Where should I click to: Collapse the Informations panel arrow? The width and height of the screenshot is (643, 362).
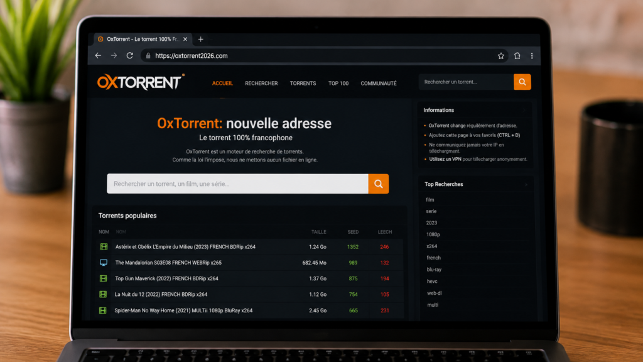click(x=524, y=110)
